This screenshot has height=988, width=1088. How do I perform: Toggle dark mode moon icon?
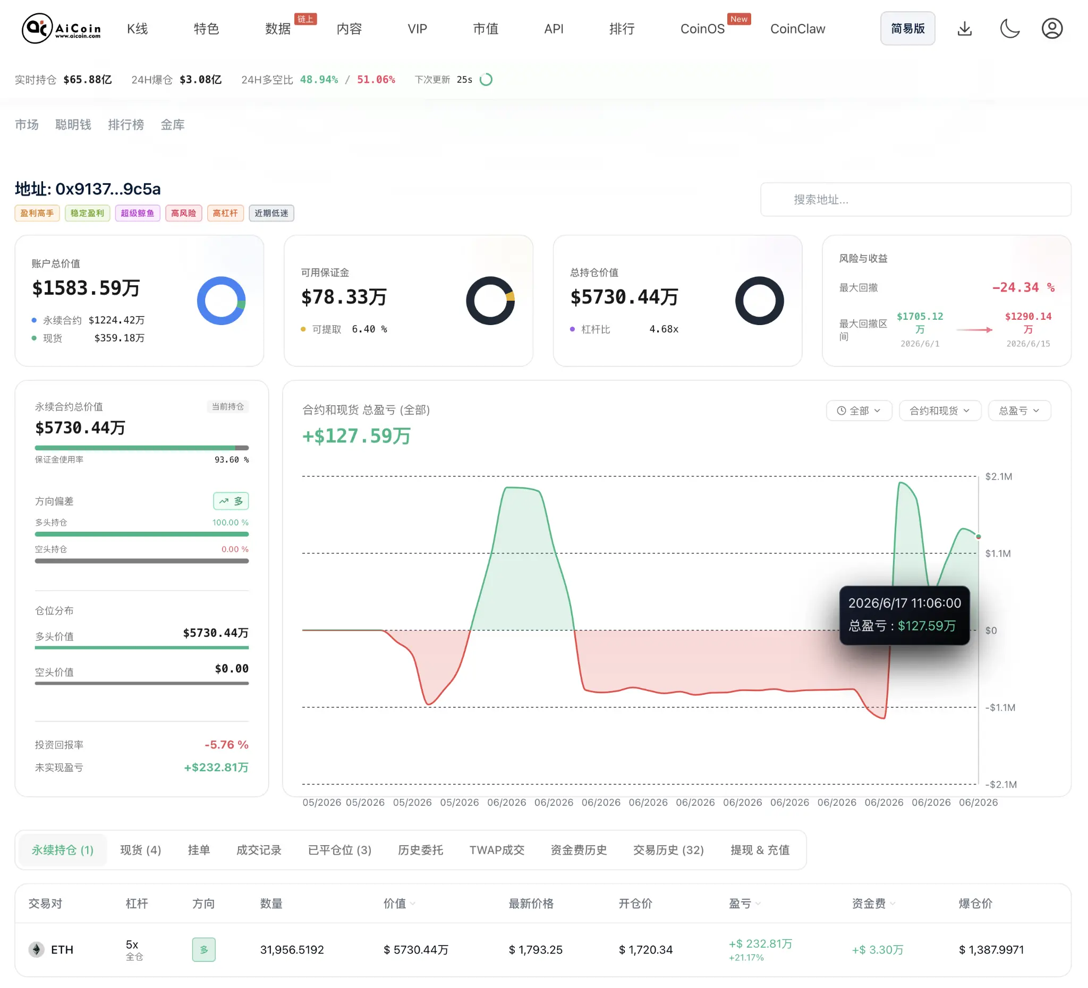[x=1009, y=29]
